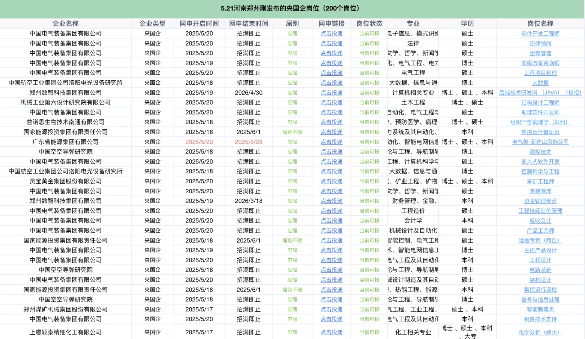Viewport: 585px width, 339px height.
Task: Open the 智能制造类 job link
Action: click(540, 309)
